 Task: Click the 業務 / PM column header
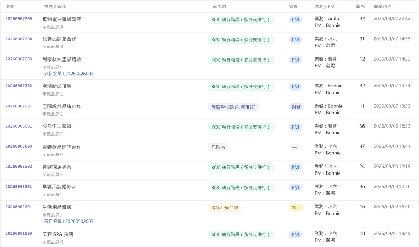click(x=325, y=7)
